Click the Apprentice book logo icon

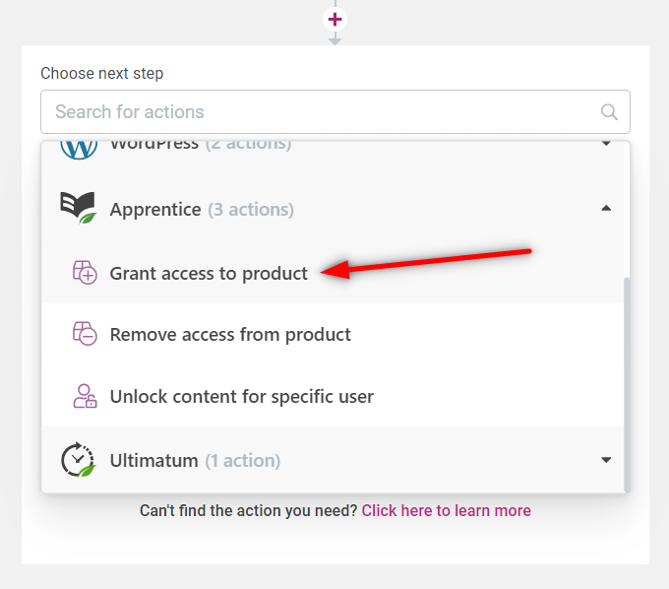(x=78, y=208)
